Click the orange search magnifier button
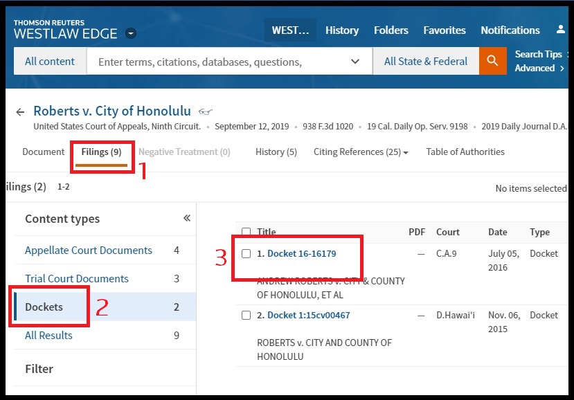Viewport: 574px width, 400px height. click(x=492, y=61)
